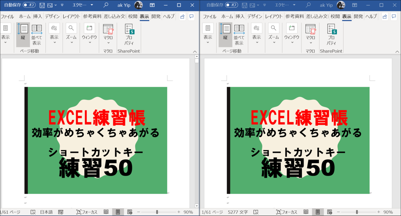Open the search magnifier in the right window title bar
The width and height of the screenshot is (401, 216).
(308, 5)
